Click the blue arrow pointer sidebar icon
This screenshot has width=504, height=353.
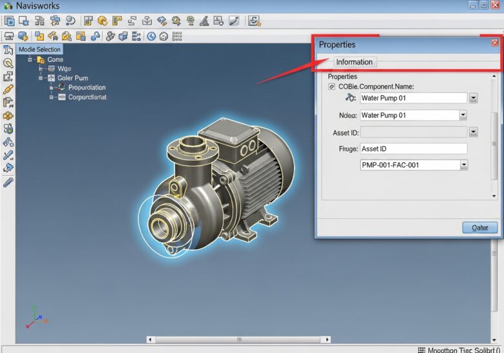[x=8, y=168]
